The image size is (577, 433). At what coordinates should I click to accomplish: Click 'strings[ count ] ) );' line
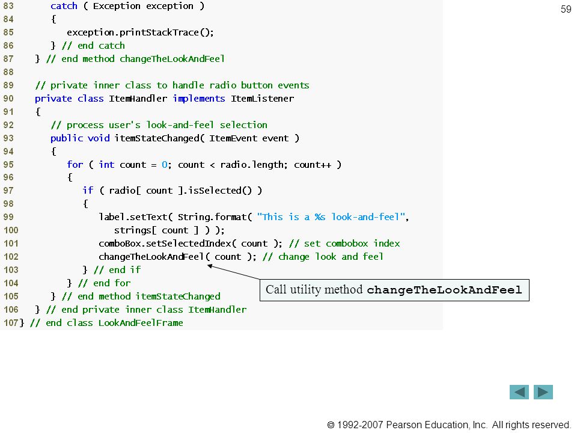tap(169, 230)
